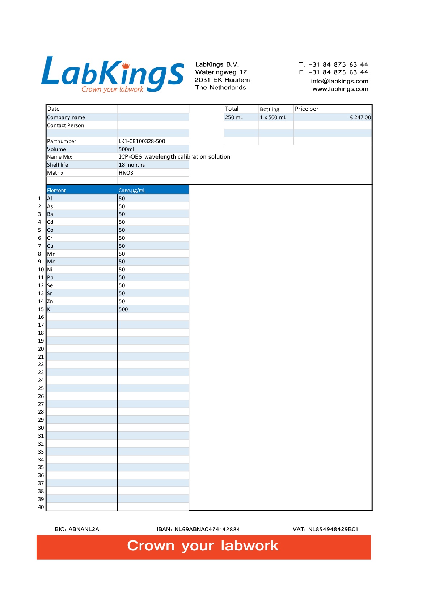Click the Total '250 mL' cell
This screenshot has height=610, width=431.
pos(241,117)
